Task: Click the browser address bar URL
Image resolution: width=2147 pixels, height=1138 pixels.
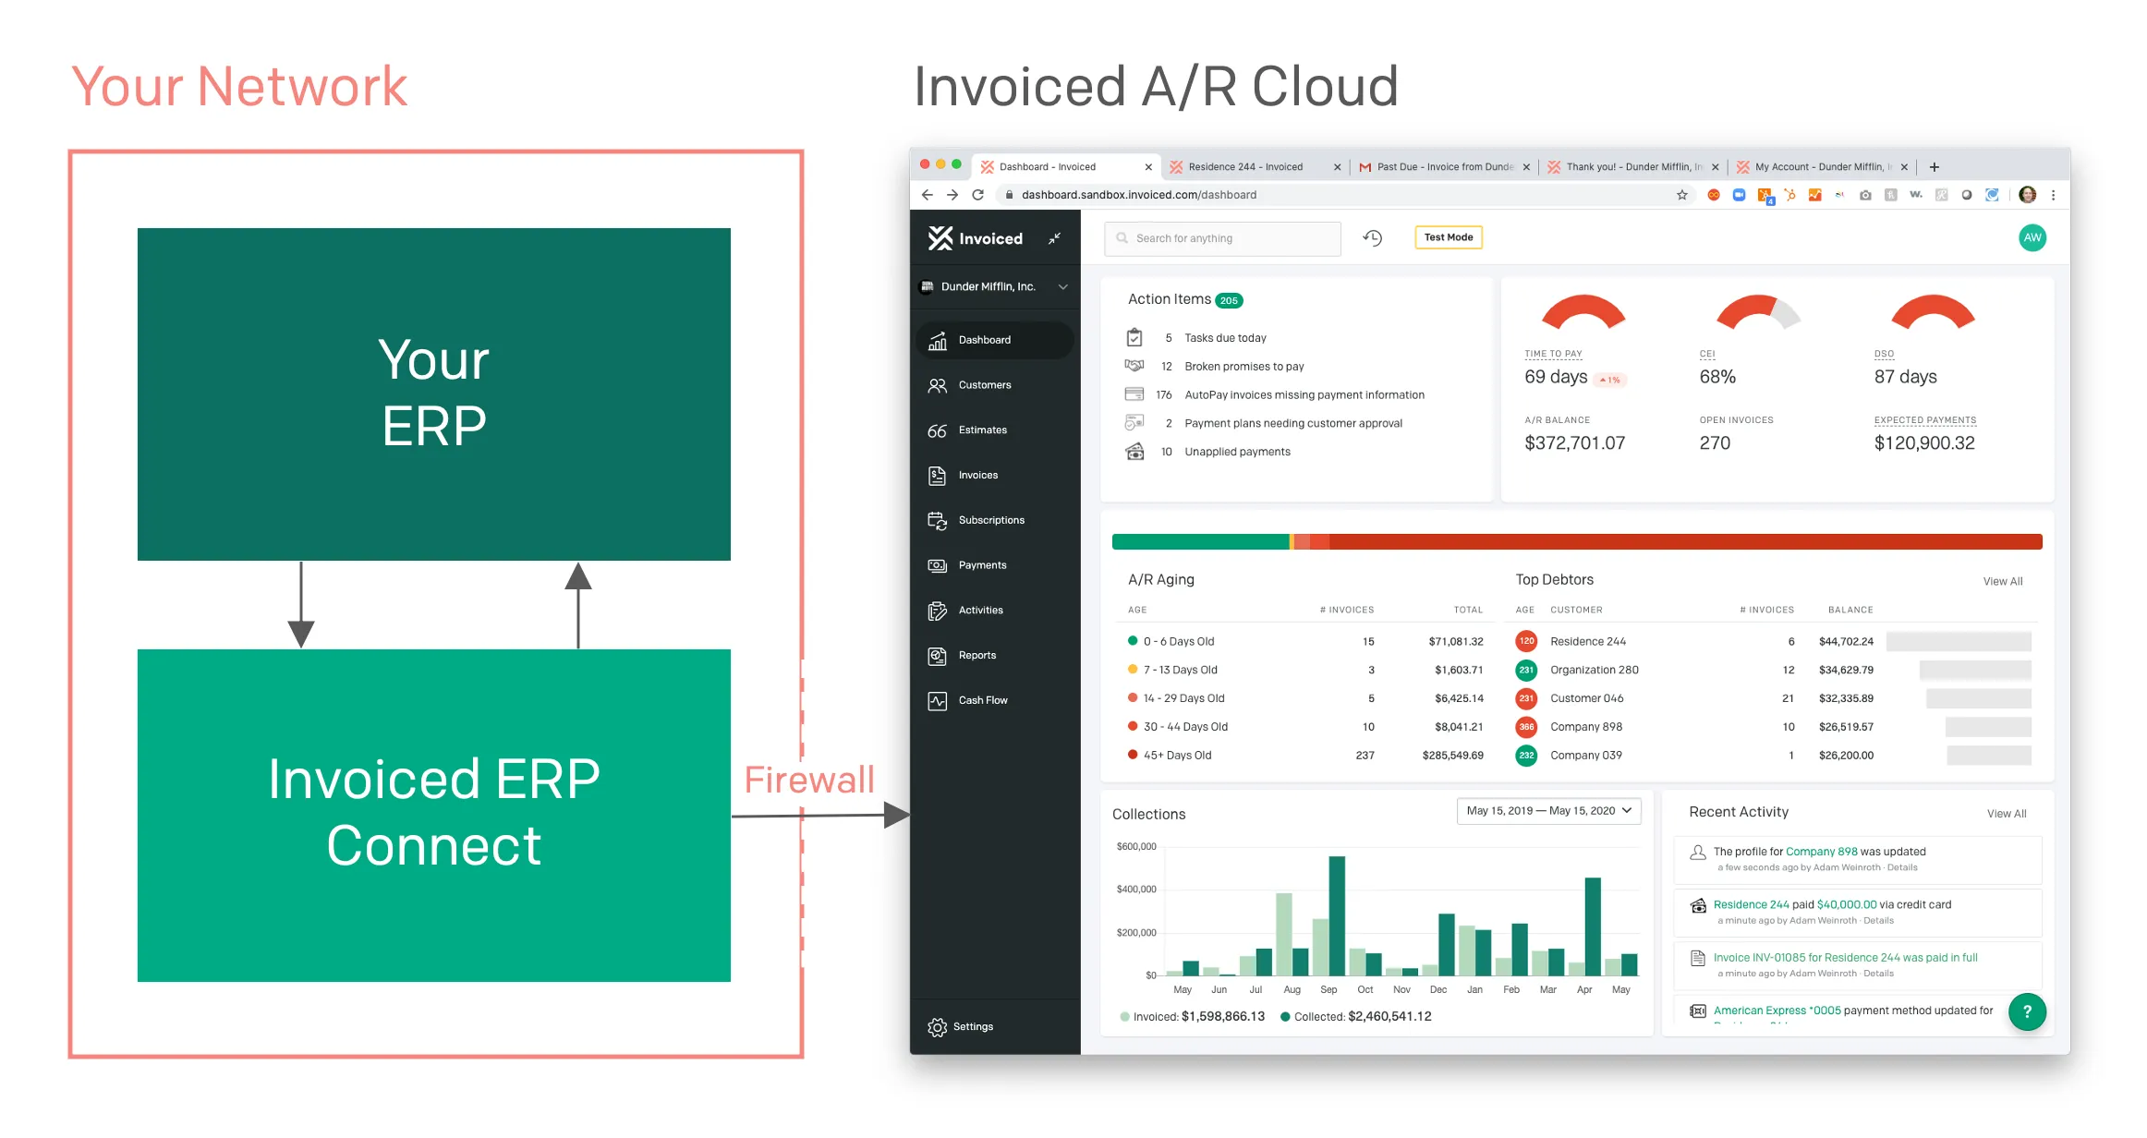Action: (1138, 195)
